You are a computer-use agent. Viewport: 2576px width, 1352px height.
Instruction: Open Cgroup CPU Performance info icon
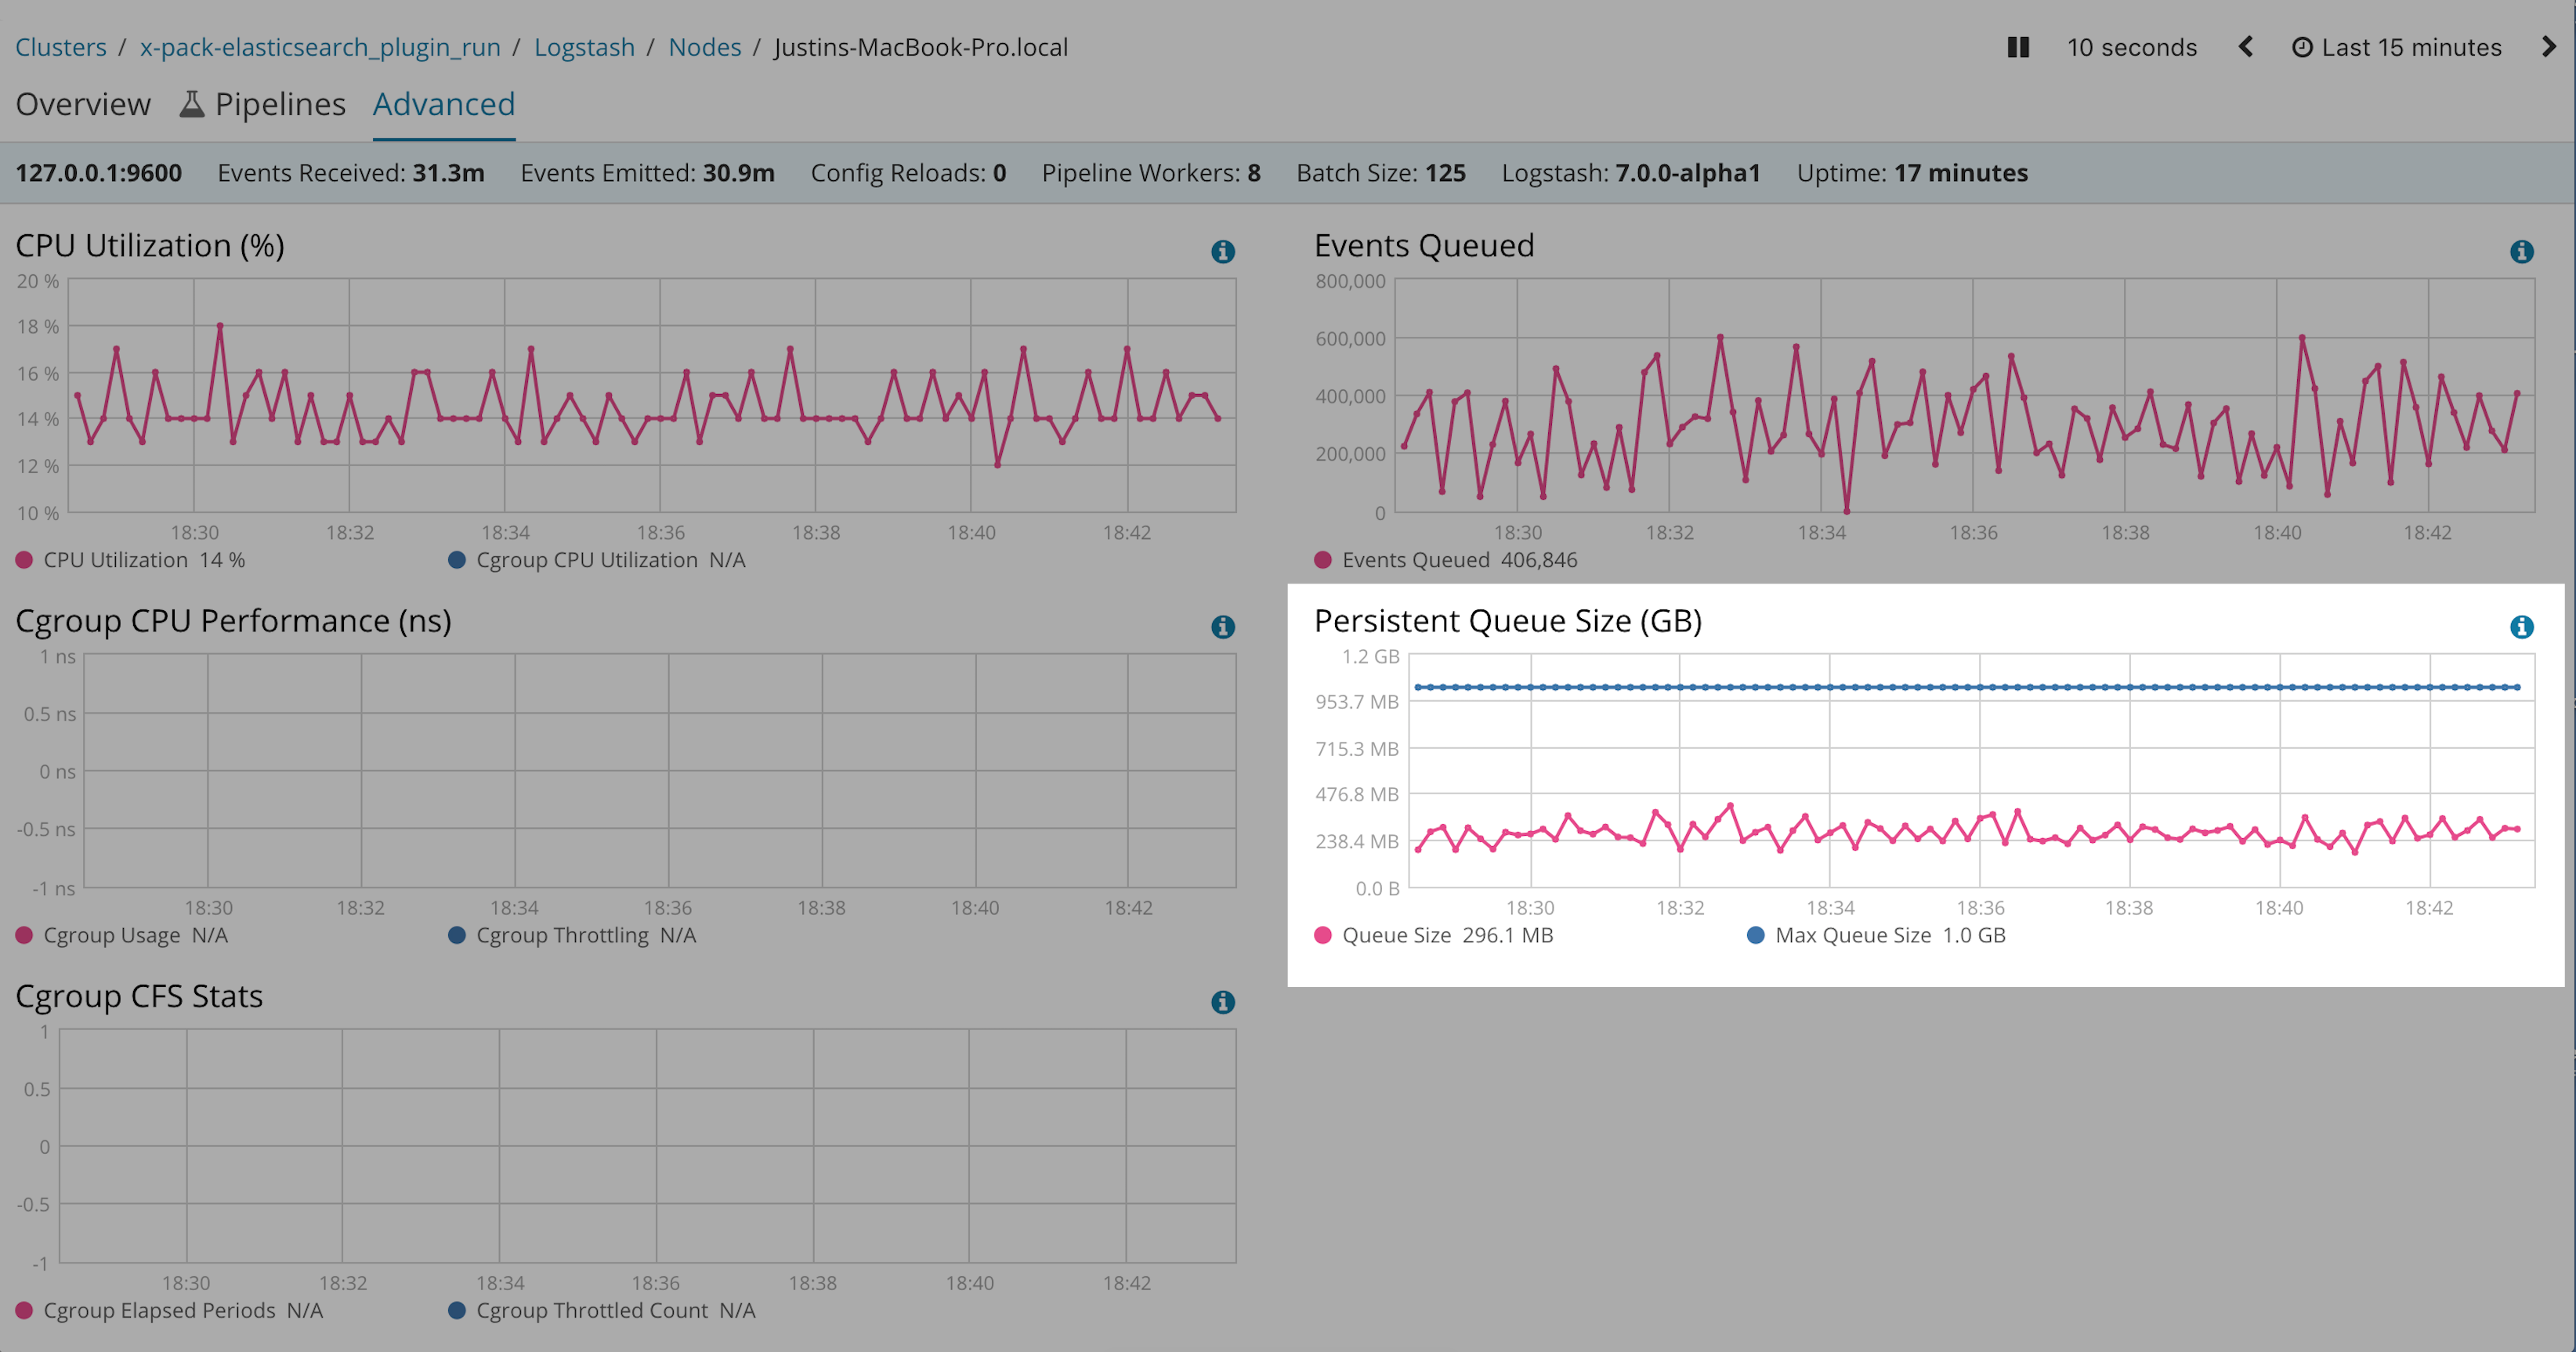(x=1223, y=626)
